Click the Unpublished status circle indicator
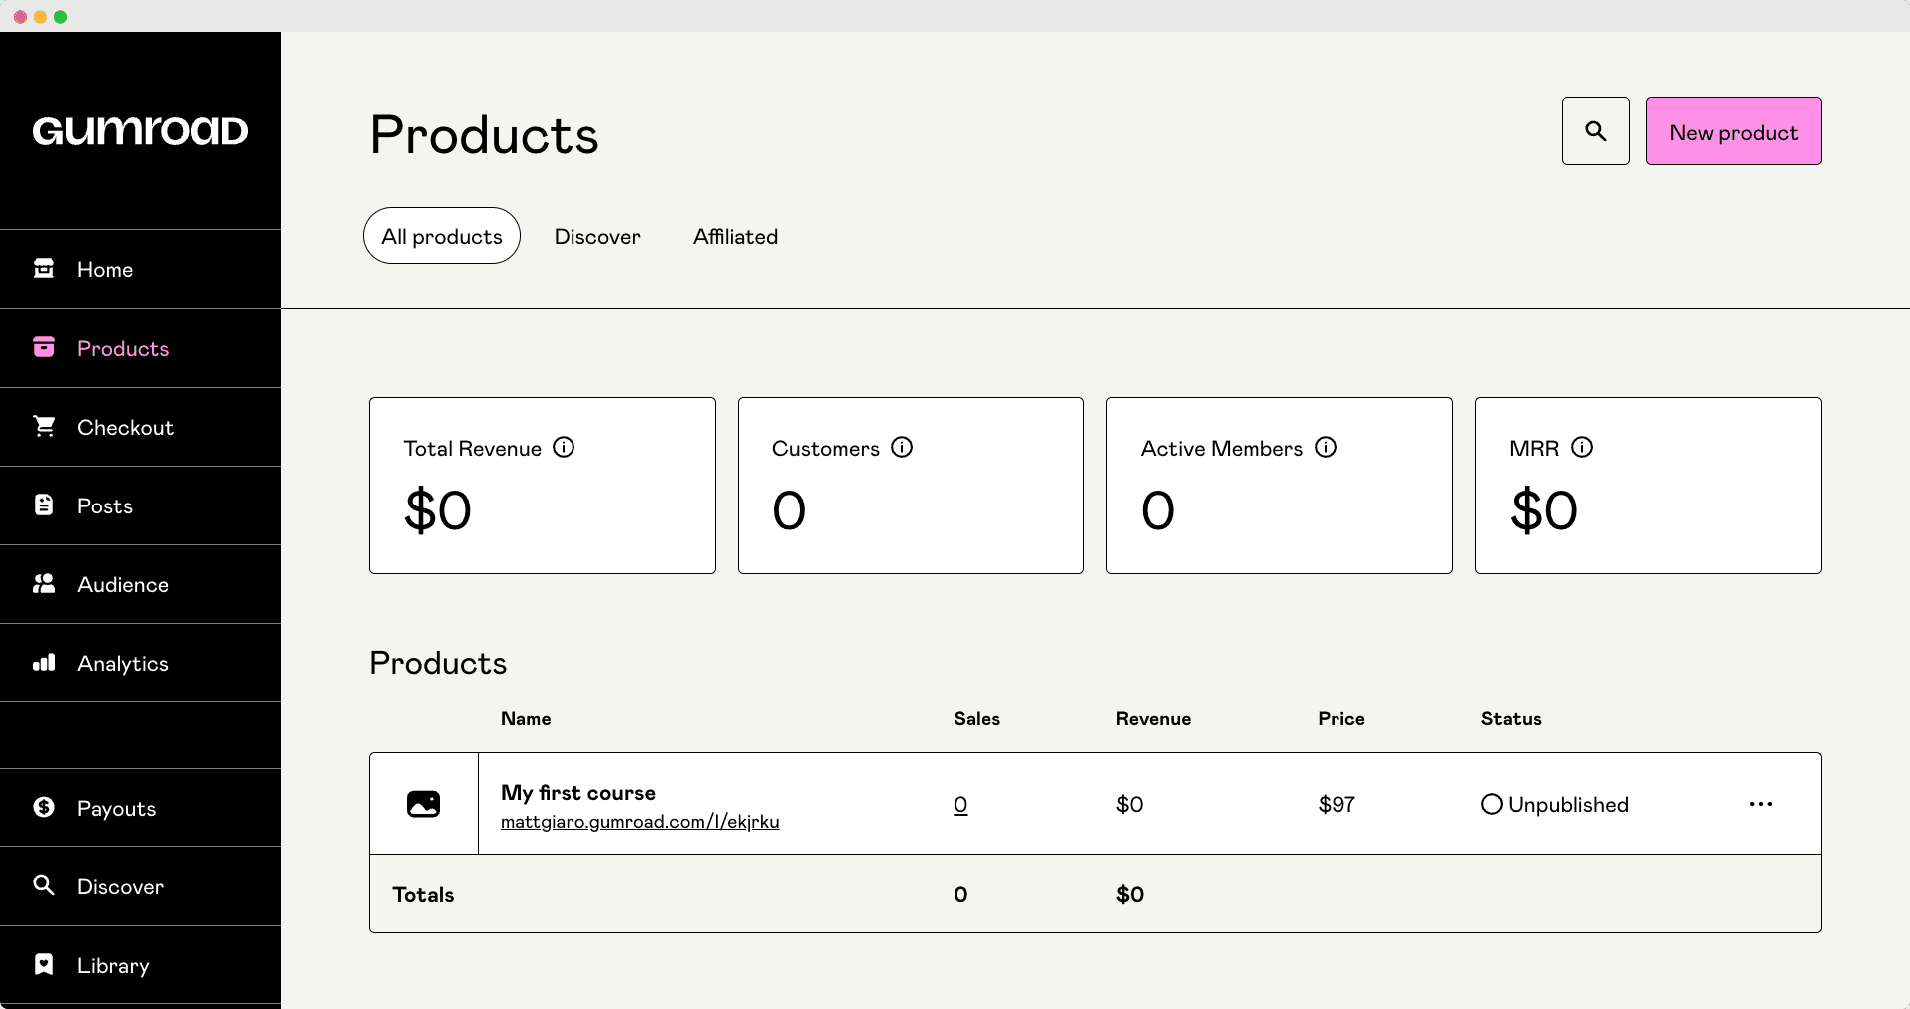This screenshot has width=1910, height=1009. [x=1491, y=805]
